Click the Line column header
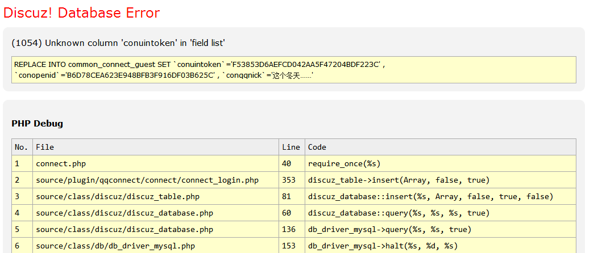The image size is (598, 253). [x=290, y=147]
